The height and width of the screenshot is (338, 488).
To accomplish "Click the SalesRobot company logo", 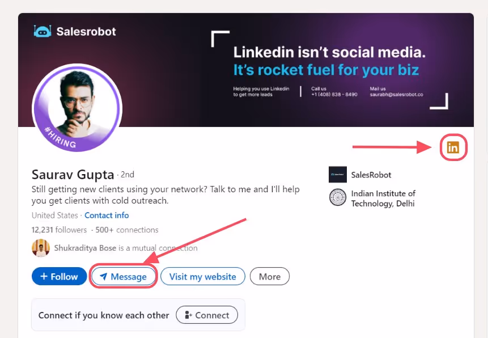I will tap(337, 174).
